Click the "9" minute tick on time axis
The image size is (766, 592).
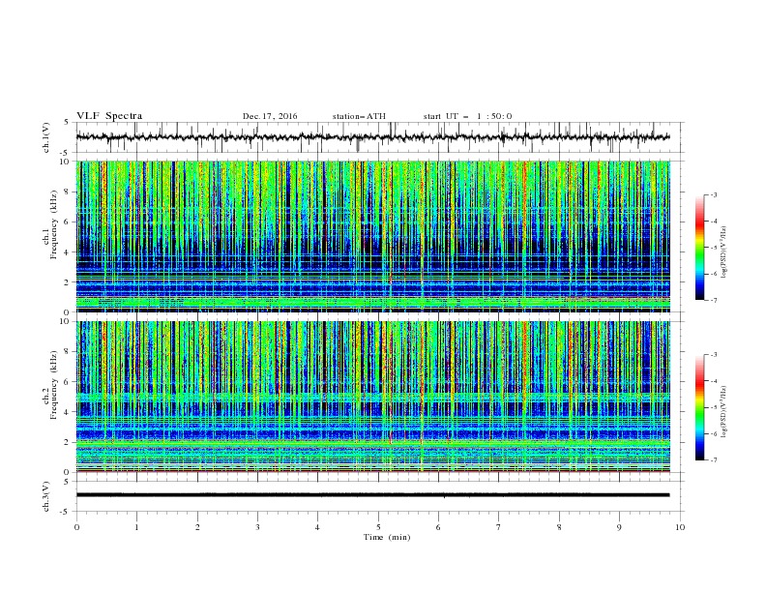(619, 527)
